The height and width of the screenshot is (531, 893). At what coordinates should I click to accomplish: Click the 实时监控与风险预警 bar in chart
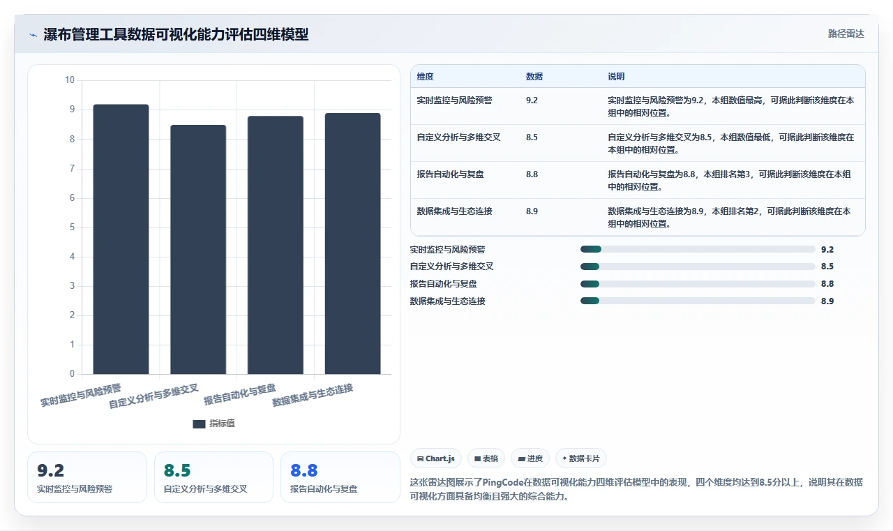click(121, 239)
